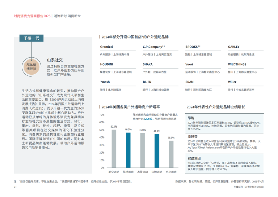The image size is (278, 197).
Task: Click the highlighted blue "82.5%" figure
Action: tap(148, 119)
